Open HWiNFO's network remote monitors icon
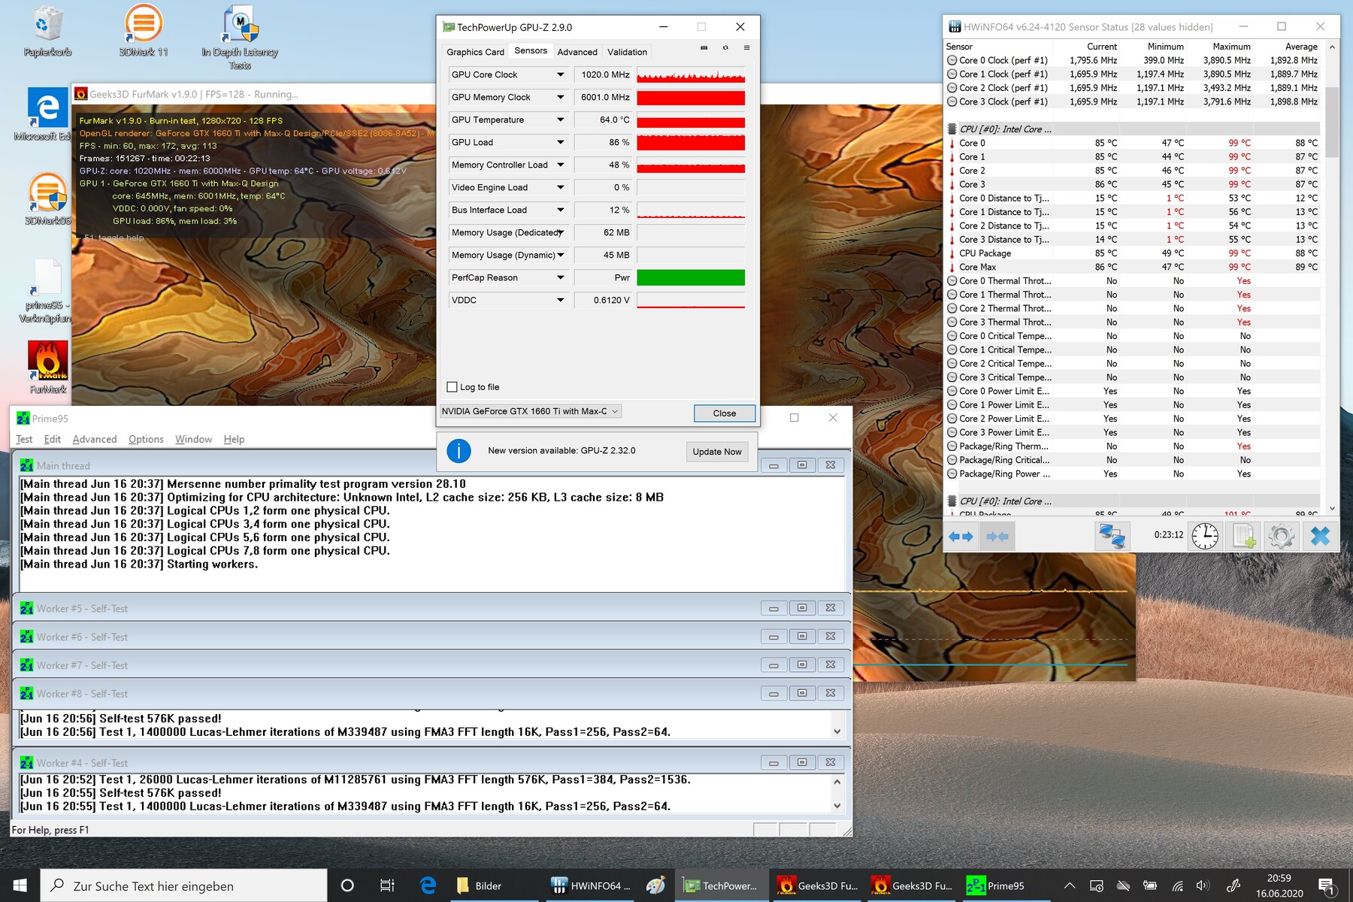Image resolution: width=1353 pixels, height=902 pixels. click(1112, 536)
